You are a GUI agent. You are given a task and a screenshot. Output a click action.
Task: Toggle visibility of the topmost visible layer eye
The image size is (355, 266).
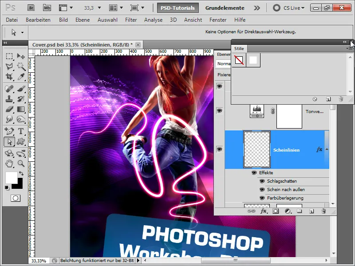click(x=219, y=86)
